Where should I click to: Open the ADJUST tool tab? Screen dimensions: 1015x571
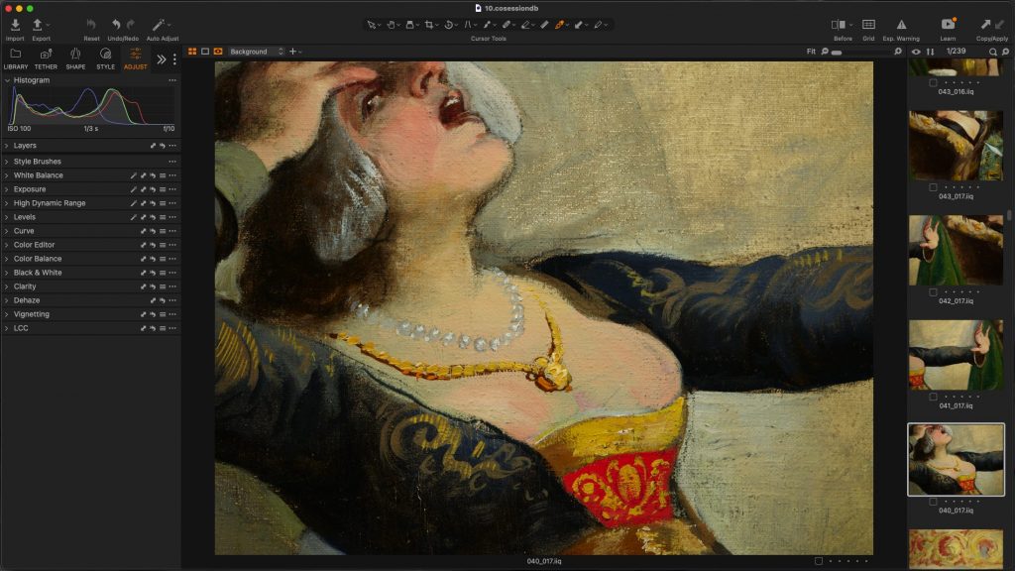click(135, 58)
